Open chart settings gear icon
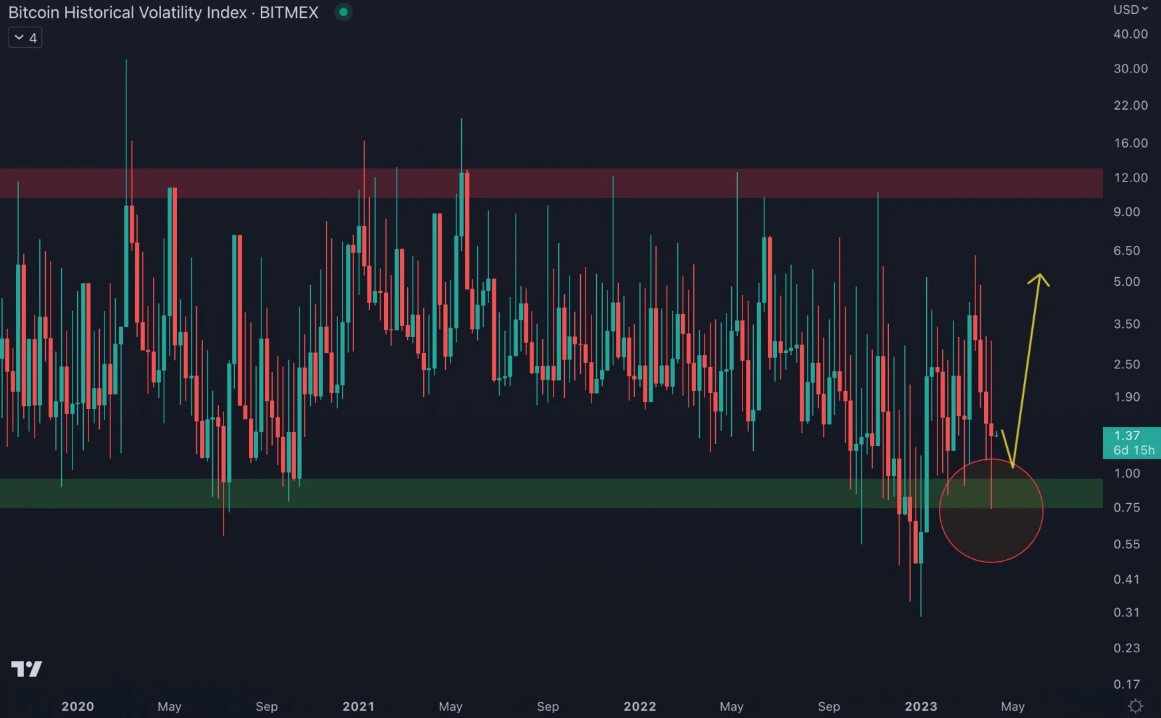The image size is (1161, 718). [x=1136, y=706]
